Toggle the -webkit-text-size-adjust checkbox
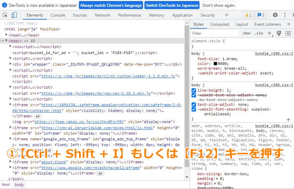This screenshot has height=189, width=294. (x=194, y=95)
